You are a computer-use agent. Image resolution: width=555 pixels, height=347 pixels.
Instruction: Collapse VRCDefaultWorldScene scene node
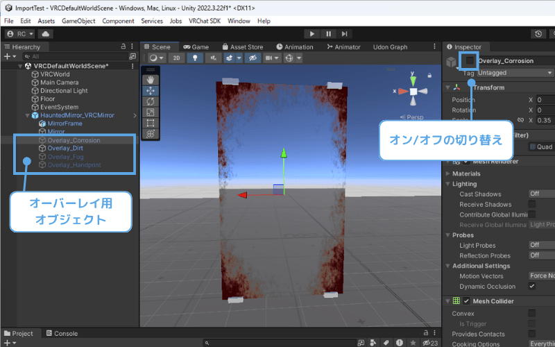20,66
